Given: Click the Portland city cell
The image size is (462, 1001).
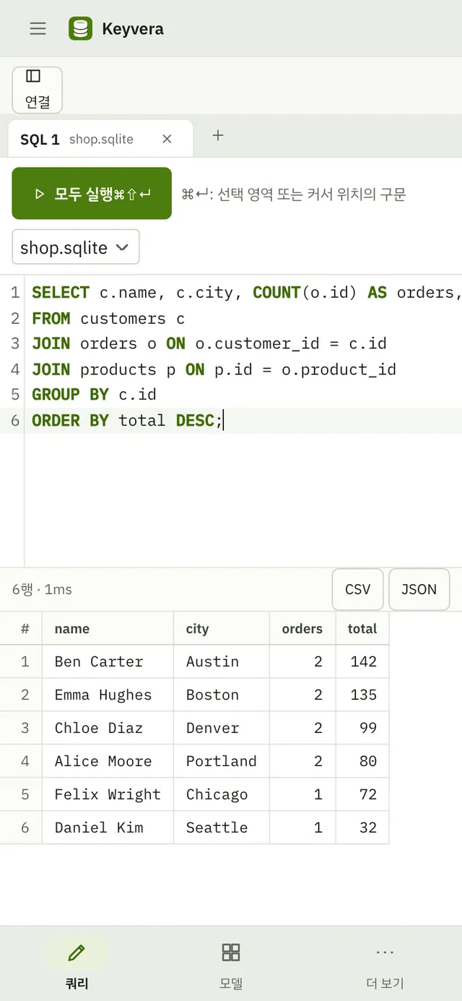Looking at the screenshot, I should [x=222, y=761].
